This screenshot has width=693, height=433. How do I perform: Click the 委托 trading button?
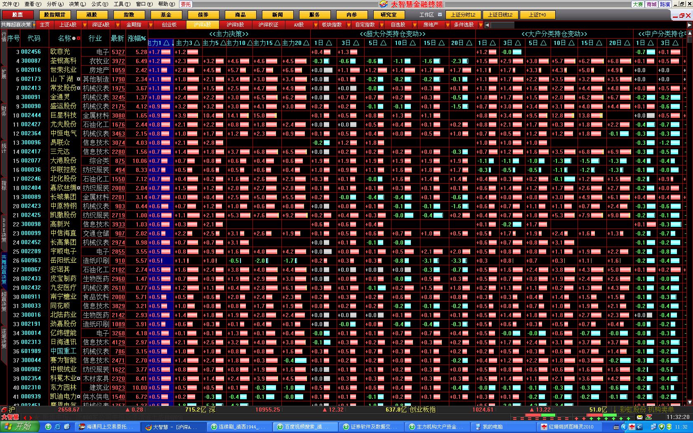tap(186, 4)
